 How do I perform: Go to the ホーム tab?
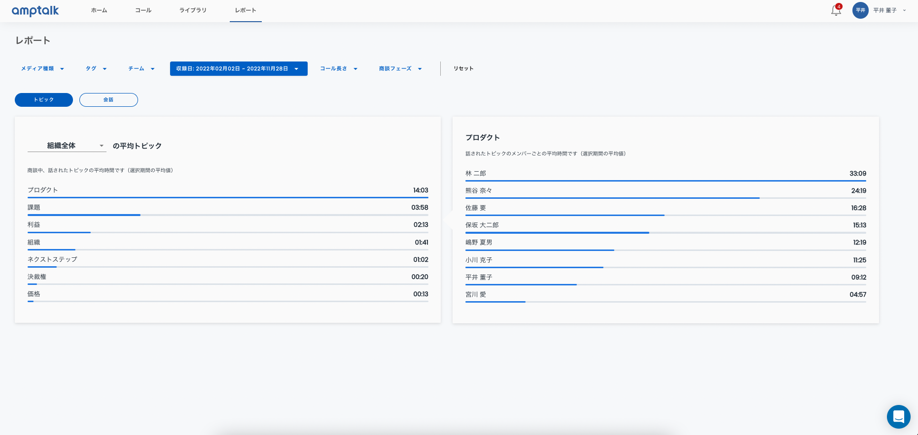[99, 10]
